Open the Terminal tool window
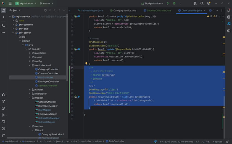This screenshot has width=232, height=144. (x=3, y=122)
